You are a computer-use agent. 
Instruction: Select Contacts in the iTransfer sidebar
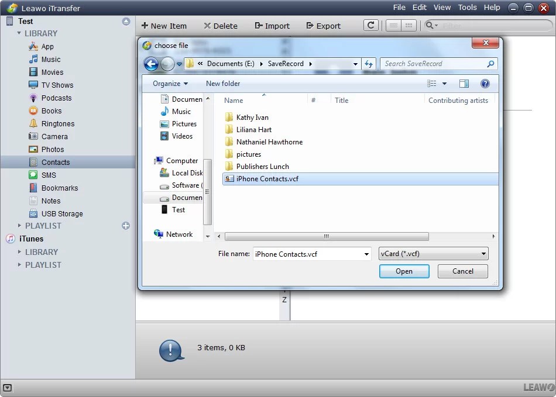click(56, 162)
